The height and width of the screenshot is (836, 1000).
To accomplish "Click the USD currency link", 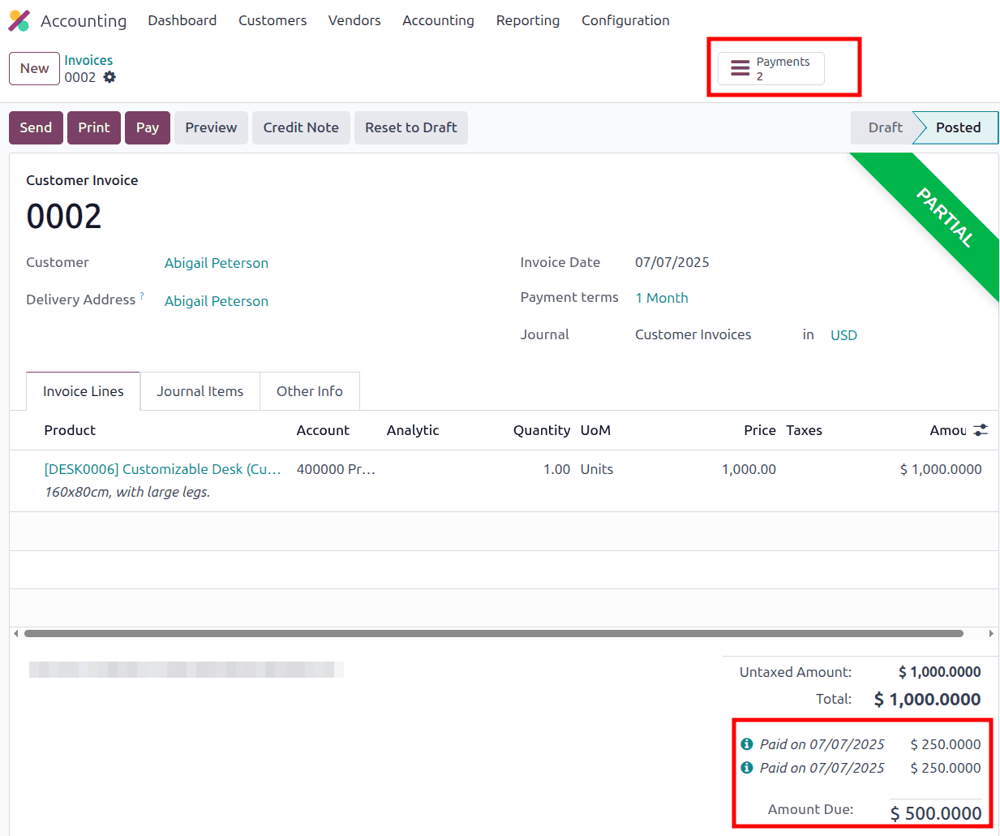I will tap(843, 335).
